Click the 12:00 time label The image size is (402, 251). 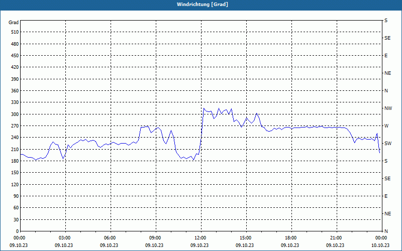coord(200,238)
